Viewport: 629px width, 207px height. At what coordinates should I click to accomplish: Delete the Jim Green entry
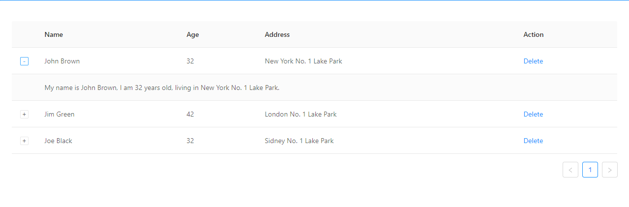point(533,115)
